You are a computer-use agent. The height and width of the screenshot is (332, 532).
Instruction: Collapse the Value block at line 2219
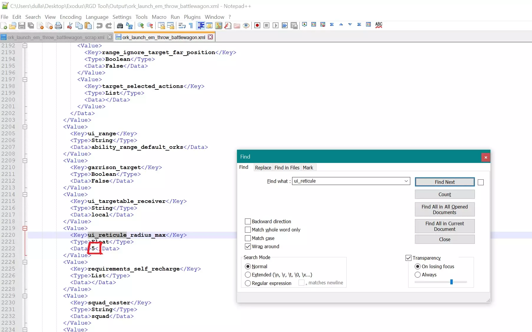pos(25,228)
